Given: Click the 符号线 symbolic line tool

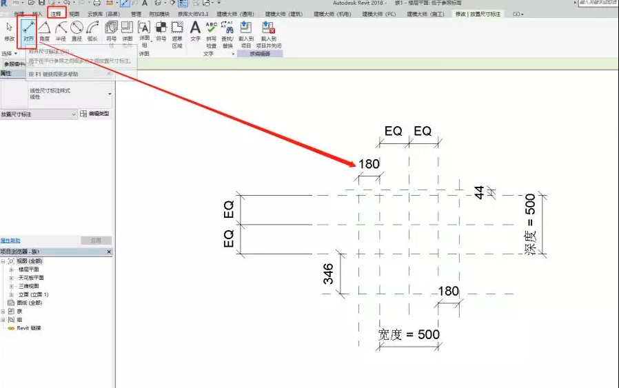Looking at the screenshot, I should click(x=112, y=34).
